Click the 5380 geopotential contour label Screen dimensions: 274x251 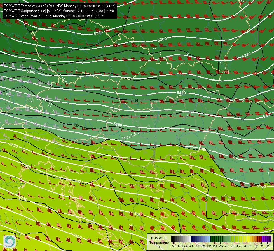(246, 55)
